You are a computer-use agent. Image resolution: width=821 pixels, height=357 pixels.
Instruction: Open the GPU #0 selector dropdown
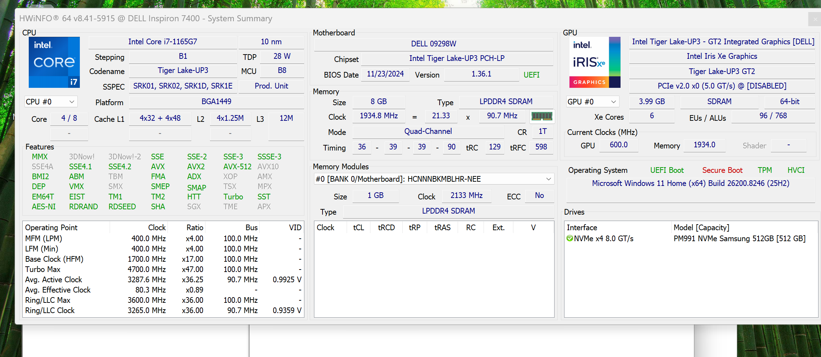593,102
